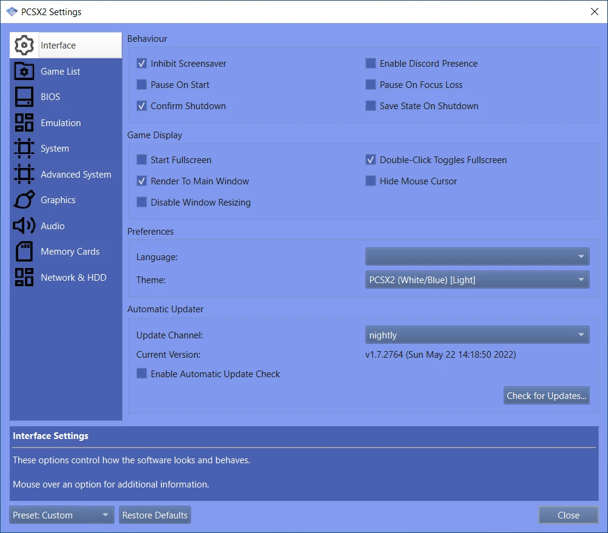Select the BIOS chip icon

[24, 97]
